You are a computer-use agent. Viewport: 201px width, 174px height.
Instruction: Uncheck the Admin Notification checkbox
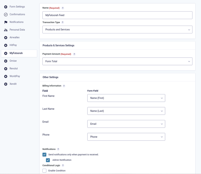pos(48,160)
